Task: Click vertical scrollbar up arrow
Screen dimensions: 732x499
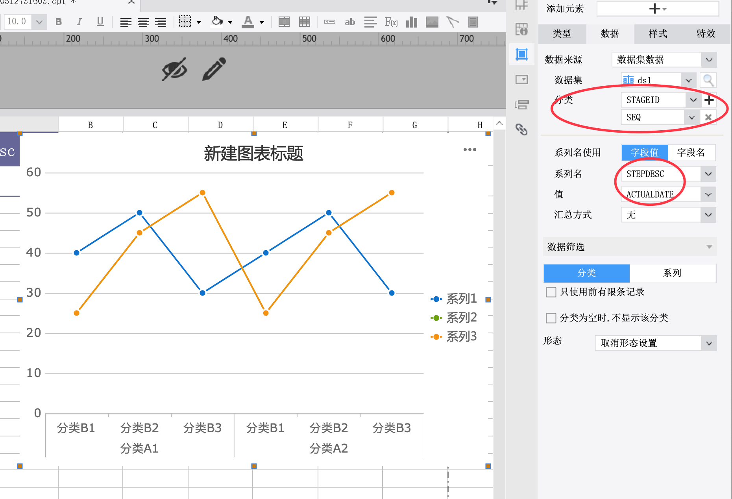Action: pos(499,124)
